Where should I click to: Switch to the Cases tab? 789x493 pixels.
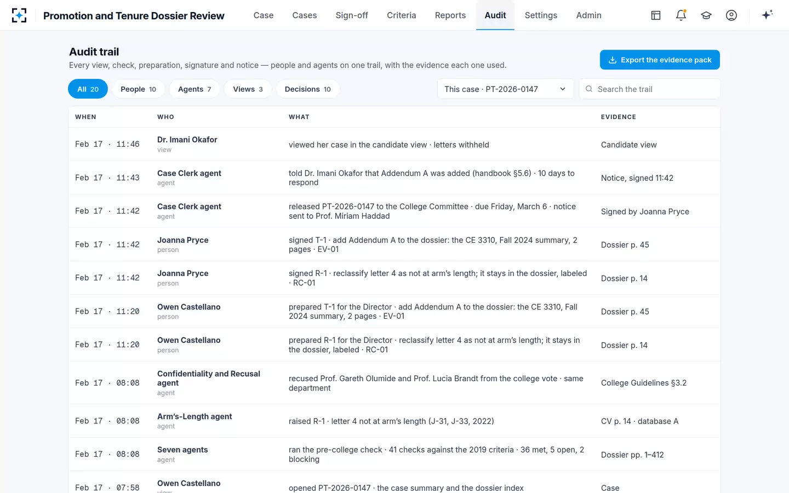[x=305, y=15]
